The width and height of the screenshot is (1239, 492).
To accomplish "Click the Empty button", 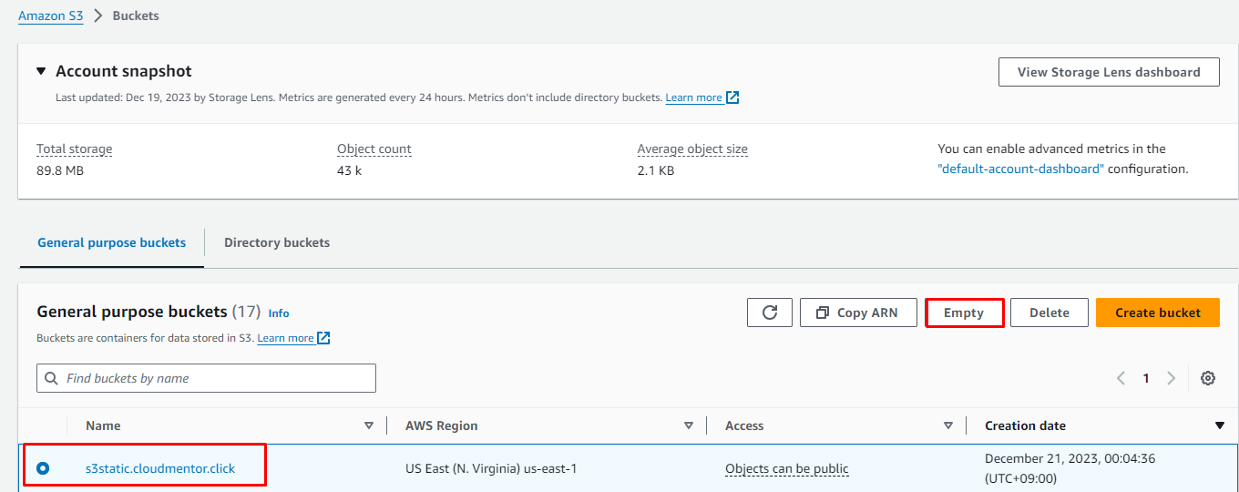I will click(964, 313).
